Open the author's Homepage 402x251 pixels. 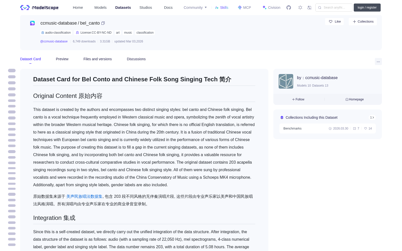355,99
